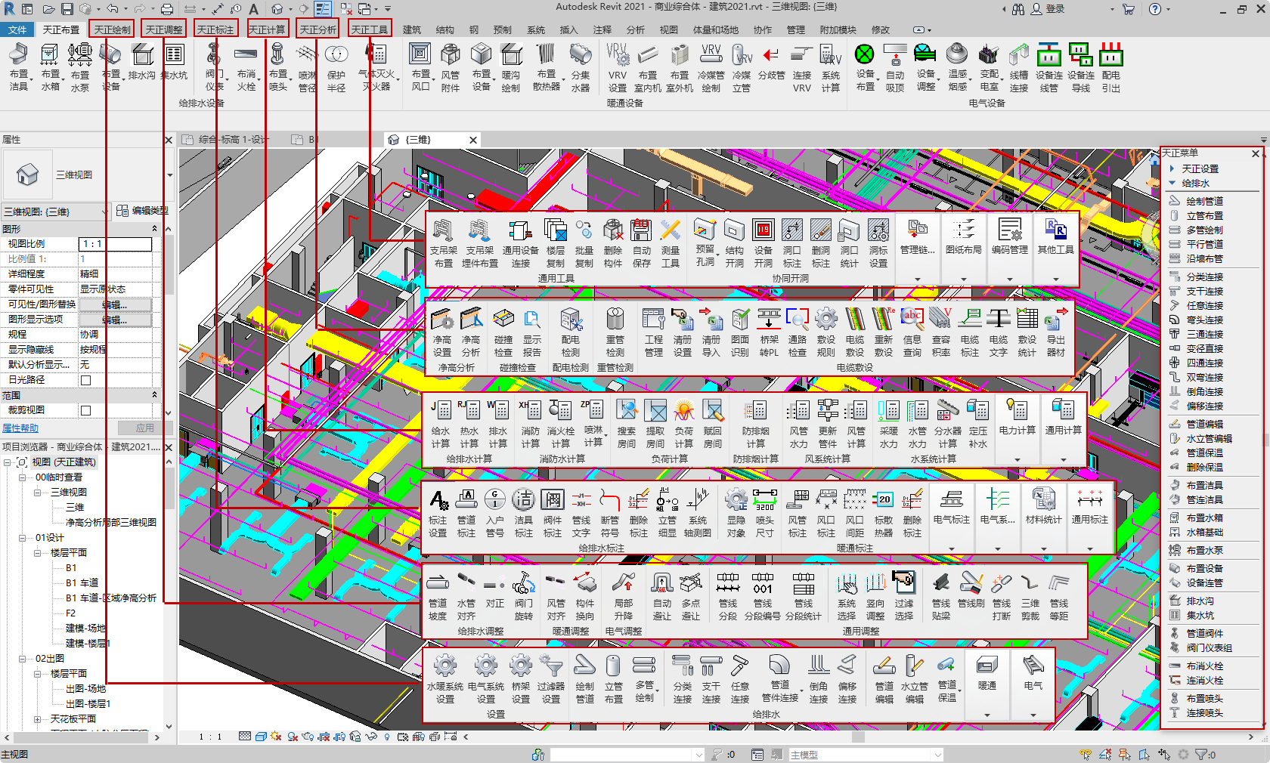The height and width of the screenshot is (763, 1270).
Task: Expand the 电力计算 dropdown panel
Action: pyautogui.click(x=1018, y=460)
